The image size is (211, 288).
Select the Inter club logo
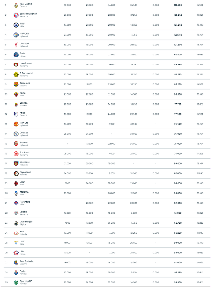[16, 25]
